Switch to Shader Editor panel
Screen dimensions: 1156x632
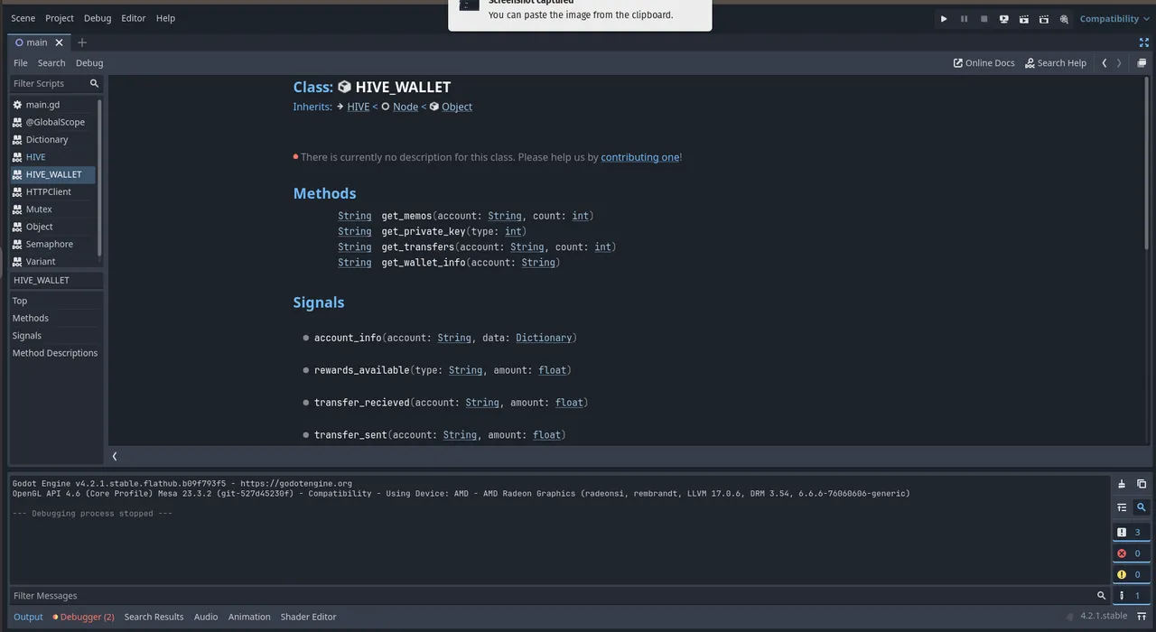click(308, 618)
